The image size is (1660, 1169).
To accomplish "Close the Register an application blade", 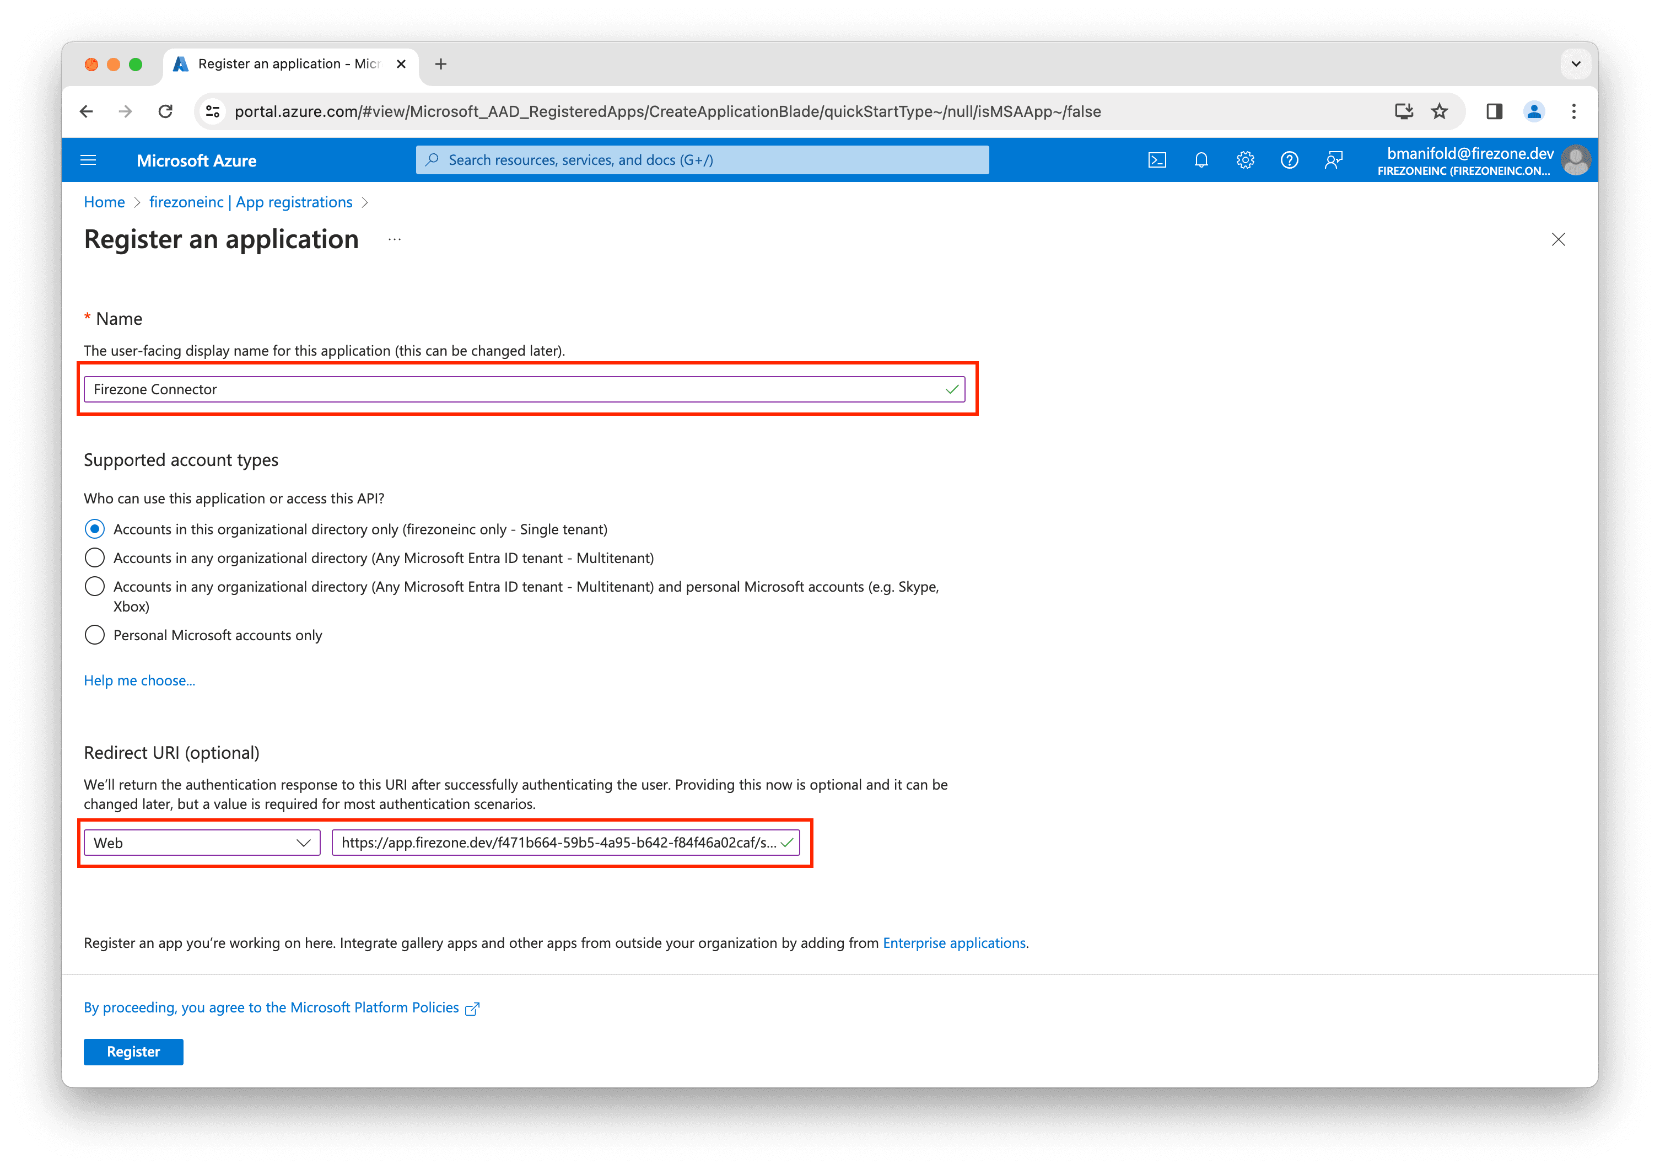I will [1559, 239].
